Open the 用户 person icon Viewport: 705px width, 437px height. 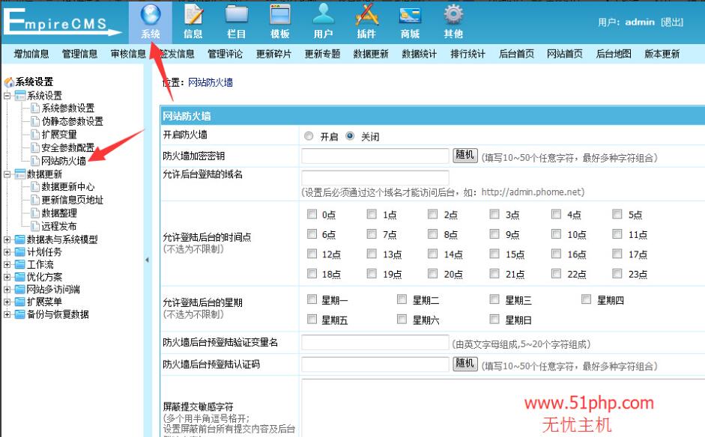coord(324,20)
